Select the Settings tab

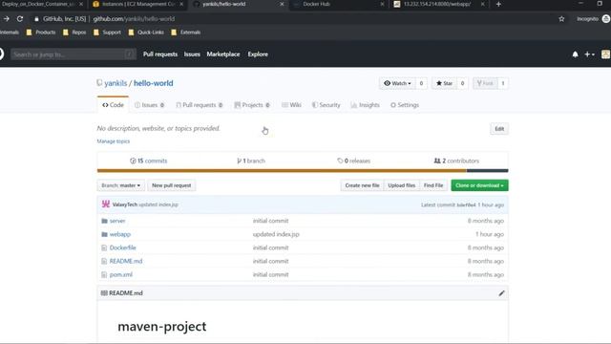click(405, 105)
